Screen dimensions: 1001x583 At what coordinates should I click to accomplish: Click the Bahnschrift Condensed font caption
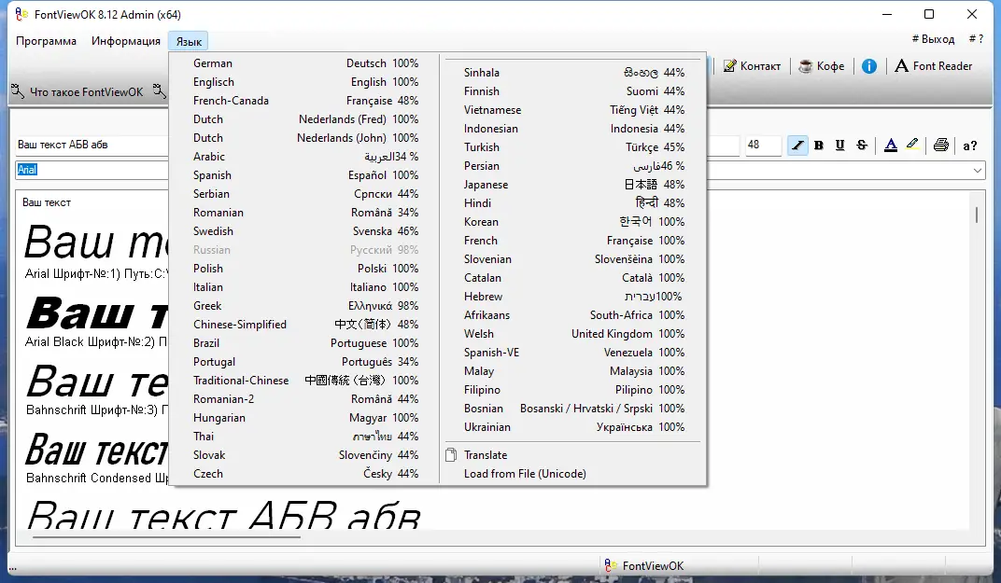point(96,478)
